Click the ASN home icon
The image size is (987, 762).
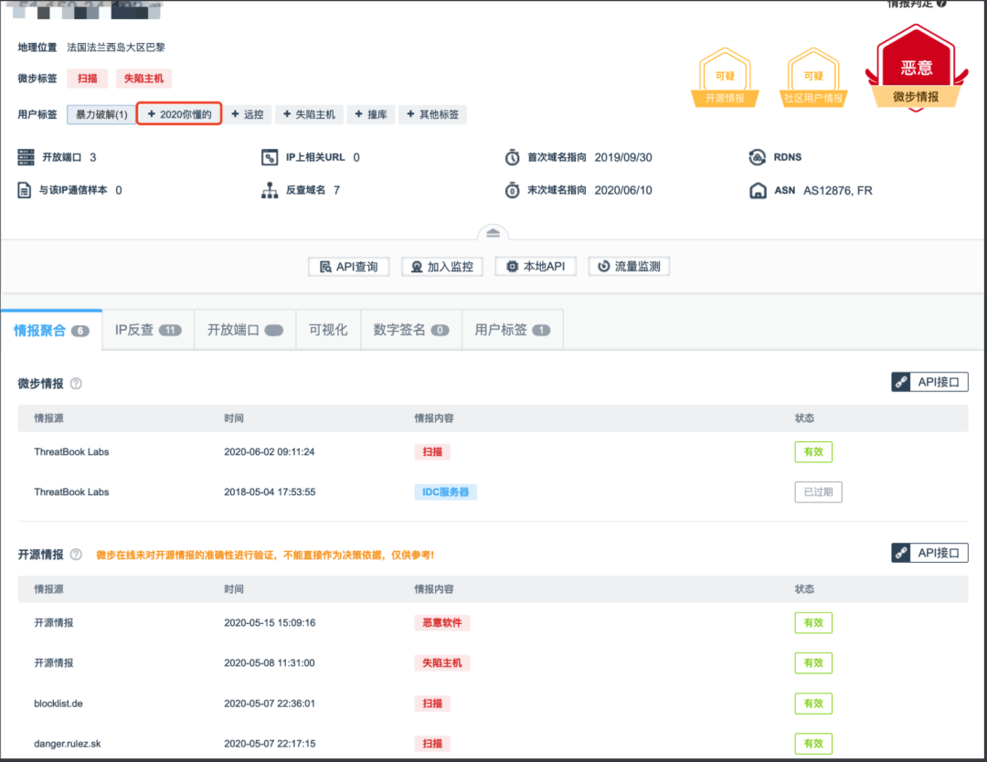tap(757, 190)
